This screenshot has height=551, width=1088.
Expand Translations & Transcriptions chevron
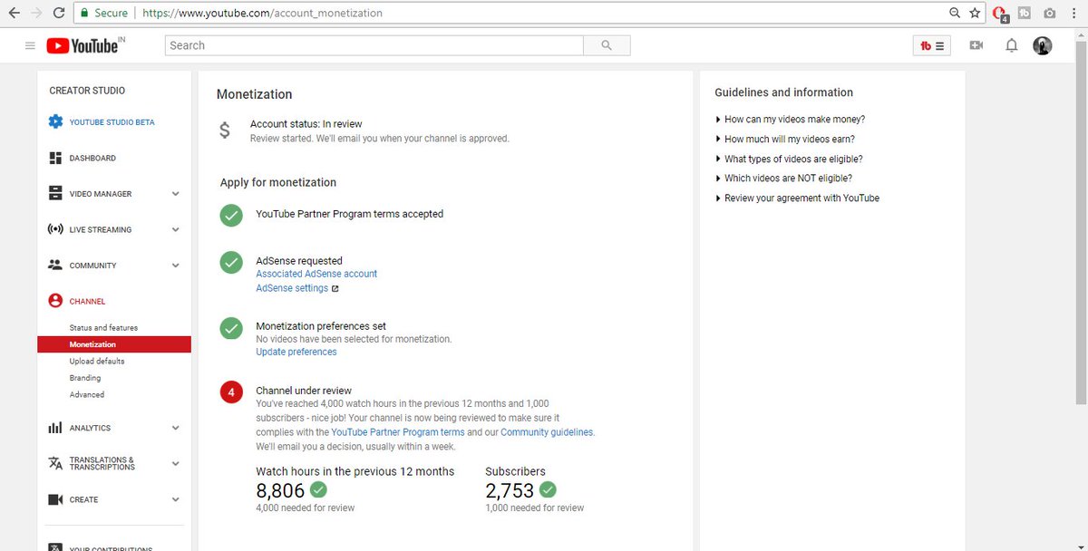pos(176,463)
